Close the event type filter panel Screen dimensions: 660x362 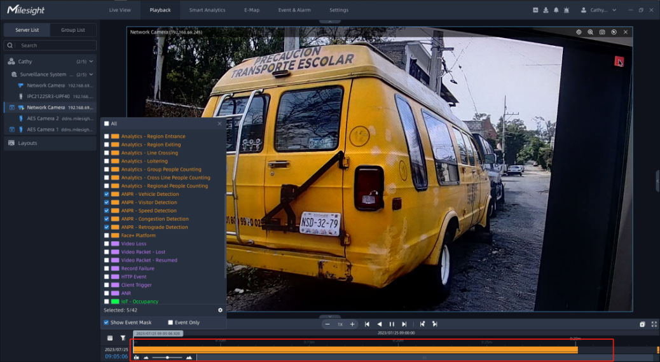pos(219,124)
